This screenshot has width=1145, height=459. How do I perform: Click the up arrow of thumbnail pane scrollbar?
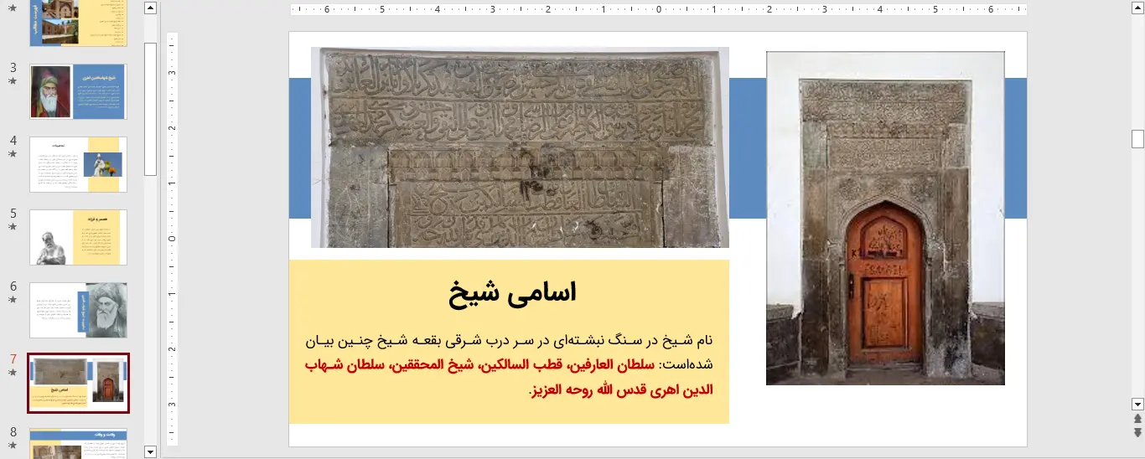pyautogui.click(x=151, y=8)
